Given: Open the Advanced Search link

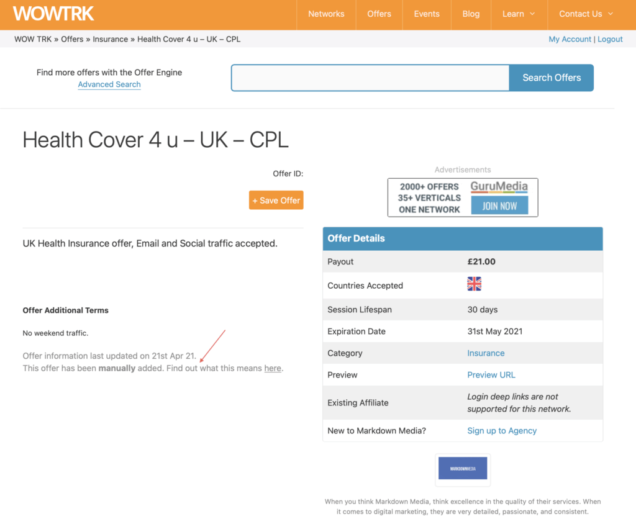Looking at the screenshot, I should pos(109,84).
